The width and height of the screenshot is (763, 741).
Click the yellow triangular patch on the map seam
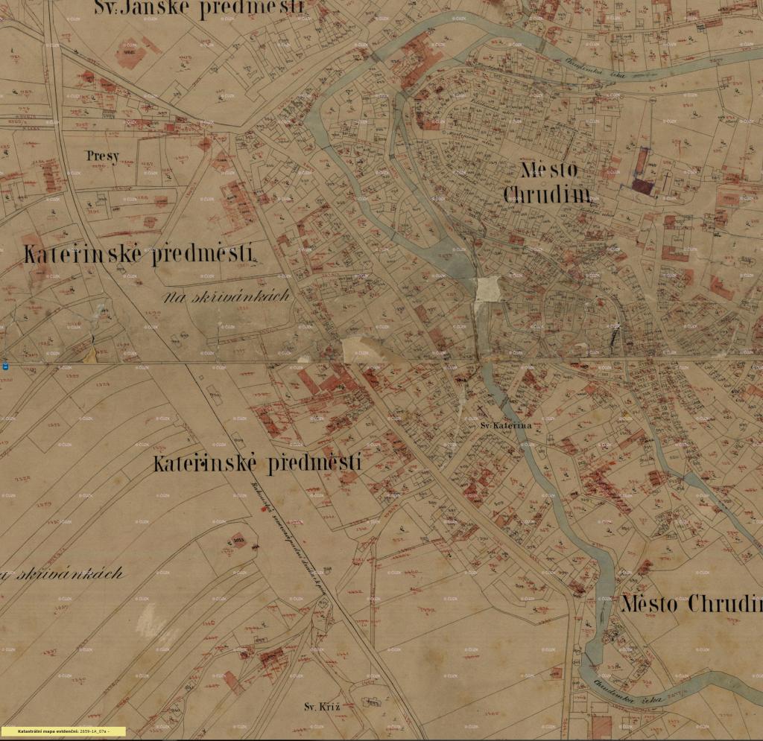89,354
